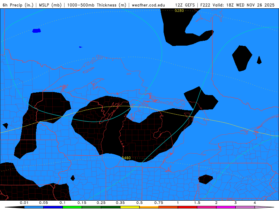Click the legend value 1

coord(178,203)
